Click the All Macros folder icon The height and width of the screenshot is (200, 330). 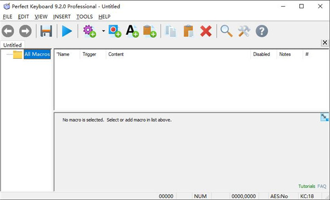(x=18, y=54)
